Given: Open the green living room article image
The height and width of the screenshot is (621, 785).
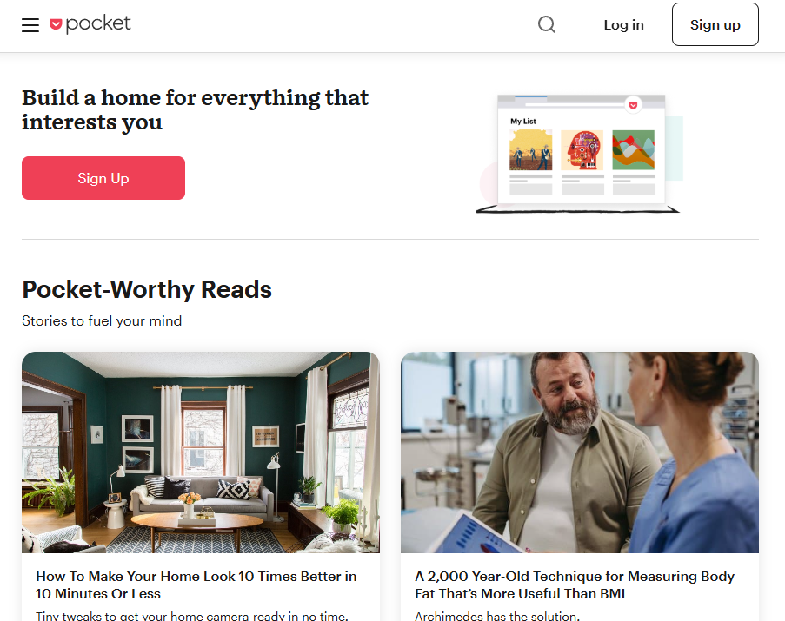Looking at the screenshot, I should (x=201, y=453).
